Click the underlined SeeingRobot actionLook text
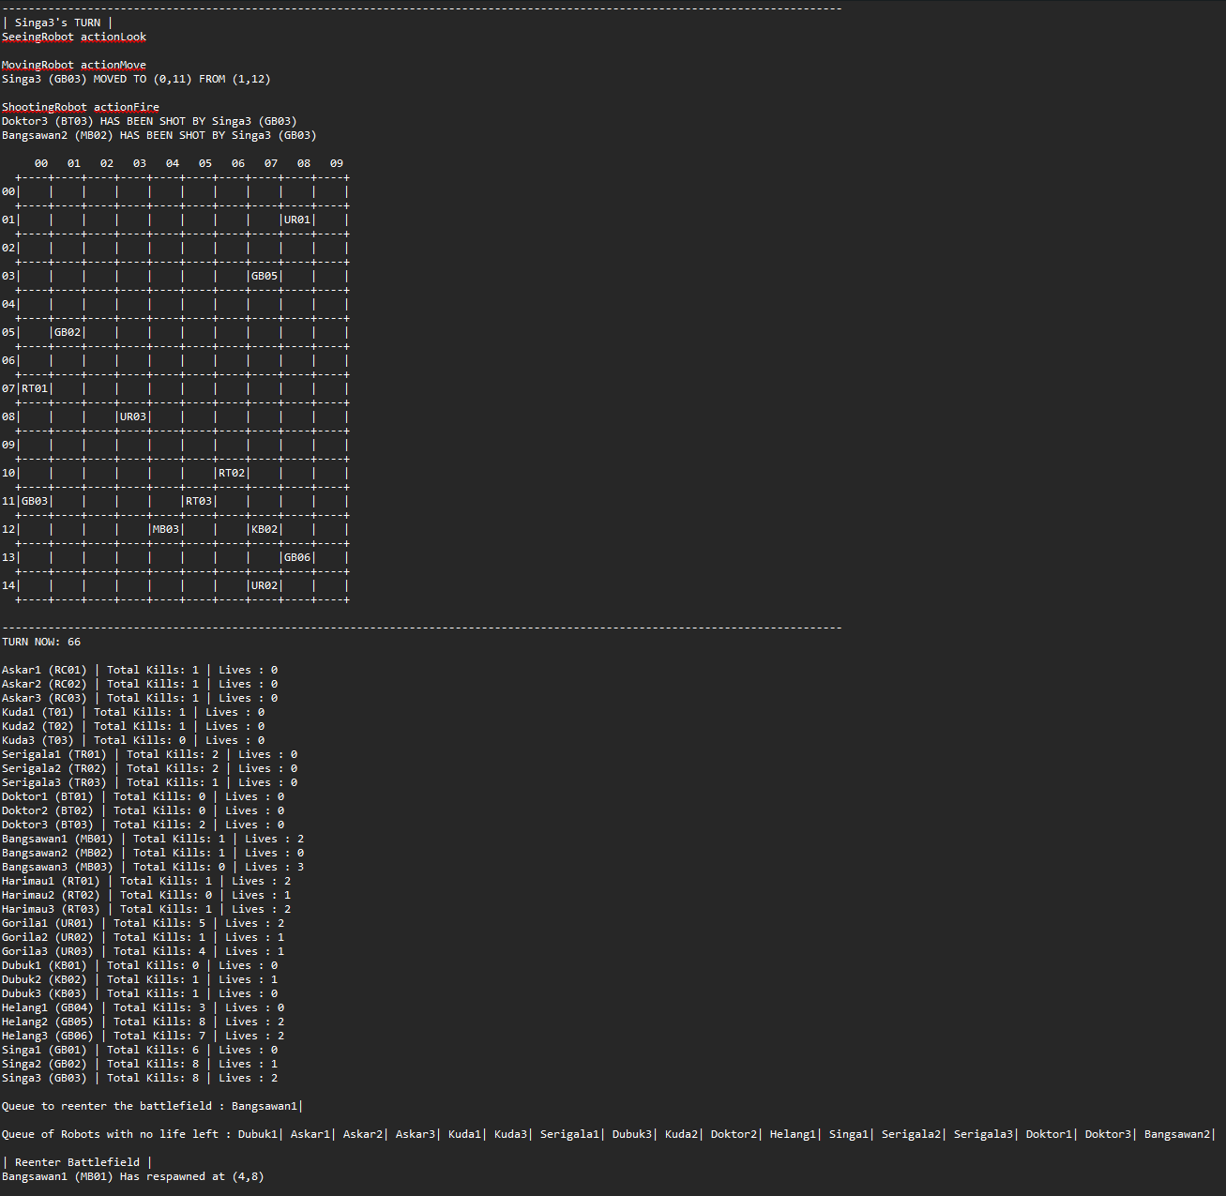 [74, 37]
